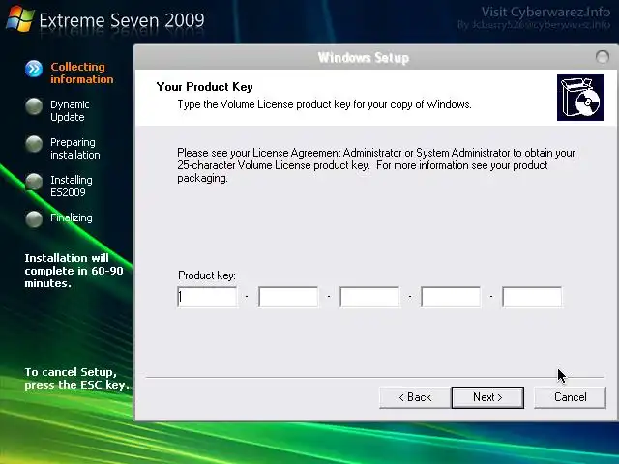Focus the first product key field
The width and height of the screenshot is (619, 464).
tap(207, 297)
